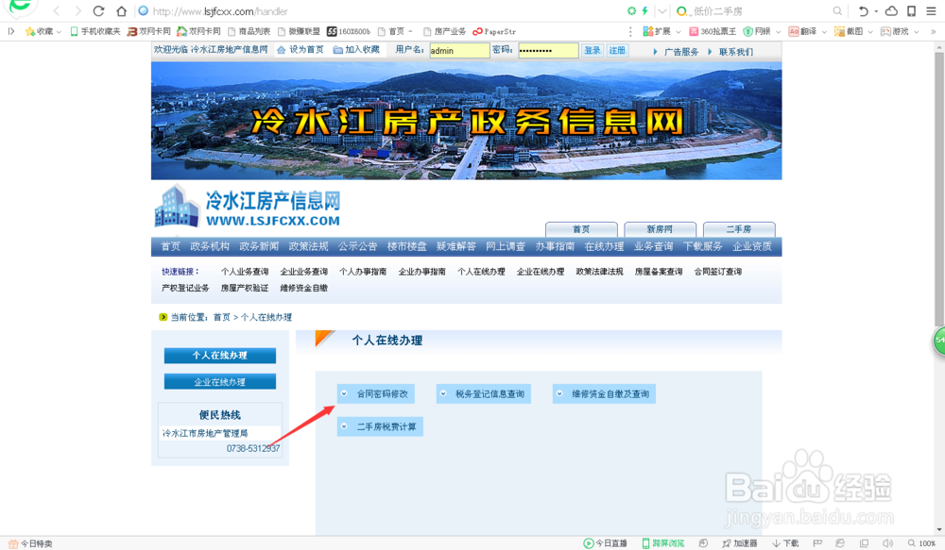Screen dimensions: 945x550
Task: Expand the 扩展 extensions dropdown arrow
Action: point(679,30)
